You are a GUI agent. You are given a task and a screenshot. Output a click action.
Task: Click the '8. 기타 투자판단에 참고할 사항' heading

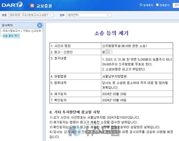(75, 112)
